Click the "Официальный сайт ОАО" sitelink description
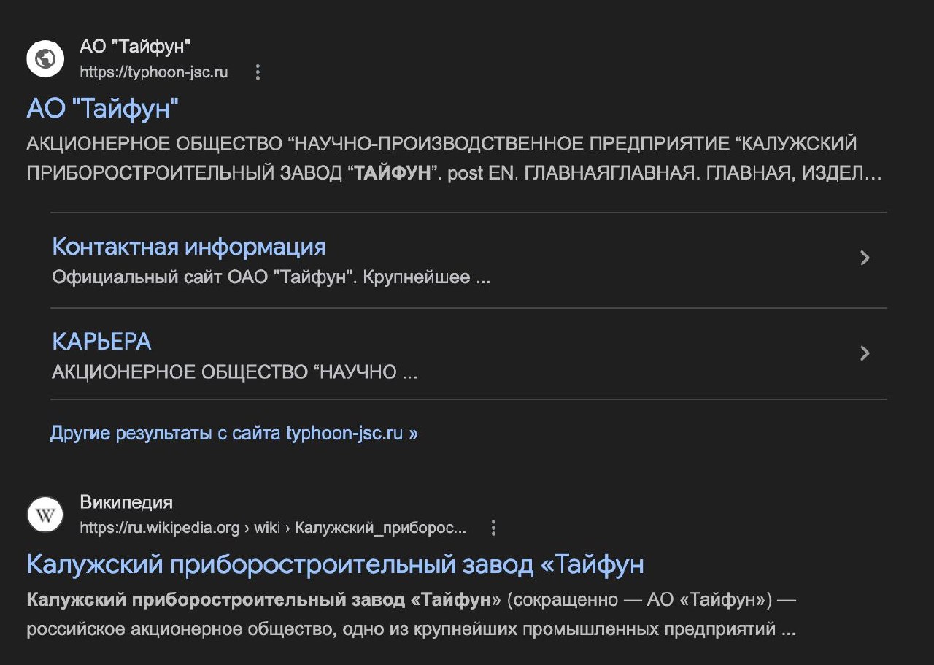934x665 pixels. click(x=270, y=278)
